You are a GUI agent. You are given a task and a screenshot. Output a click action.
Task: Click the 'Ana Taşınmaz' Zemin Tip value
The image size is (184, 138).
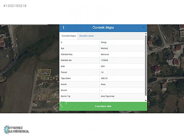107,96
